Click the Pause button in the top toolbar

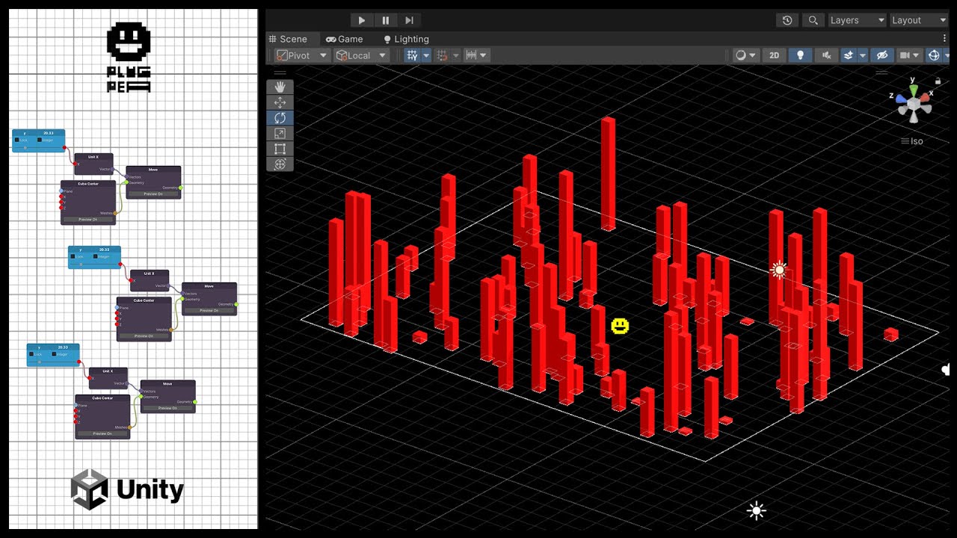click(x=386, y=20)
